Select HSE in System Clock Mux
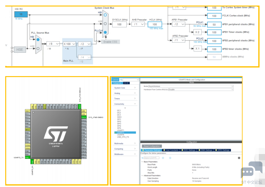The height and width of the screenshot is (187, 265). pyautogui.click(x=105, y=24)
